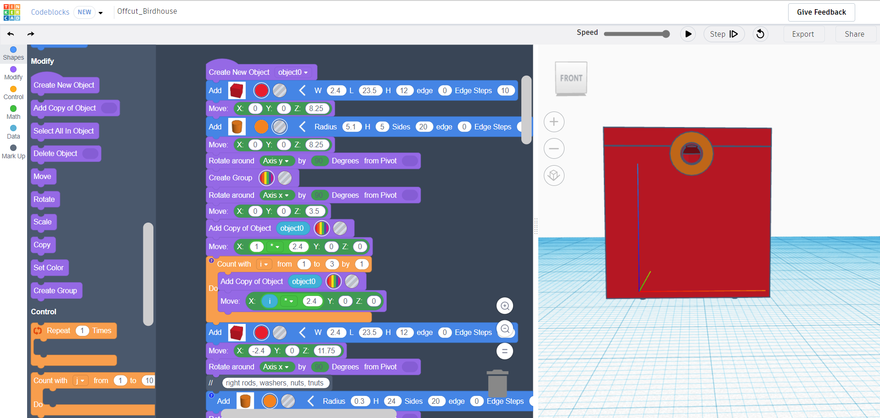Select the Control category in the sidebar
Screen dimensions: 880x418
(13, 92)
